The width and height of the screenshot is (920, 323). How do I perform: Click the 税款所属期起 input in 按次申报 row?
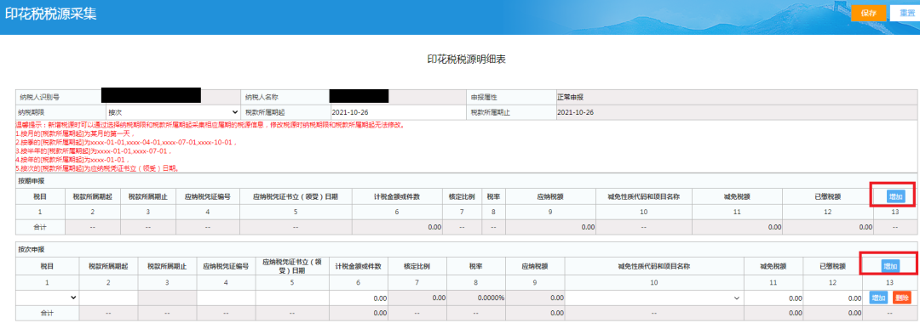click(x=108, y=297)
